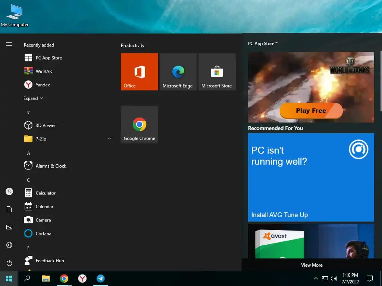Switch to Google Chrome on the taskbar
The width and height of the screenshot is (382, 286).
(64, 279)
